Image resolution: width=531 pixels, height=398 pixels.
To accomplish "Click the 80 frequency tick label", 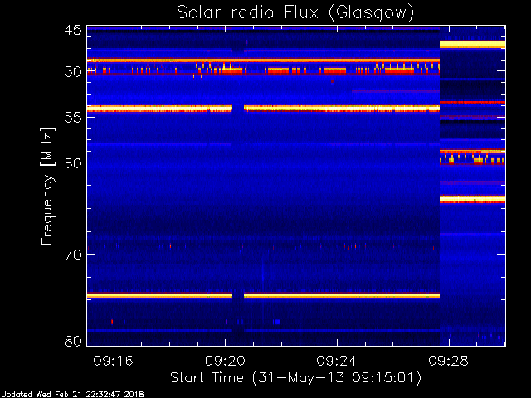I will (73, 341).
